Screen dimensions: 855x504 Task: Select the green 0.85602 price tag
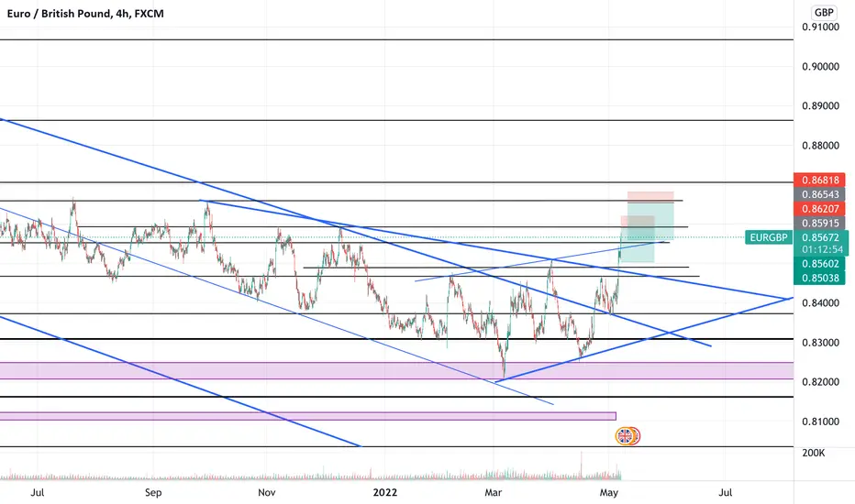819,264
